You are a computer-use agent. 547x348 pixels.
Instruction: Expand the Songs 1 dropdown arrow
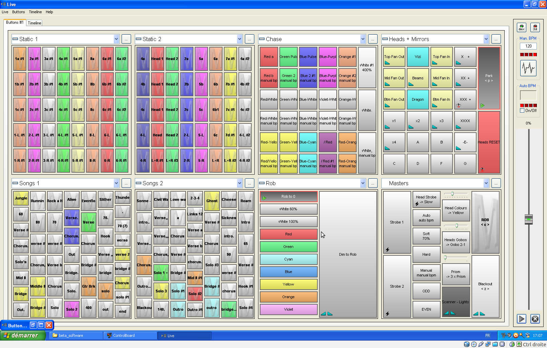coord(116,183)
